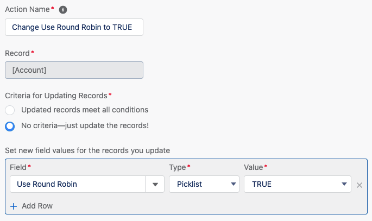372x221 pixels.
Task: Click the TRUE value dropdown arrow icon
Action: [344, 184]
